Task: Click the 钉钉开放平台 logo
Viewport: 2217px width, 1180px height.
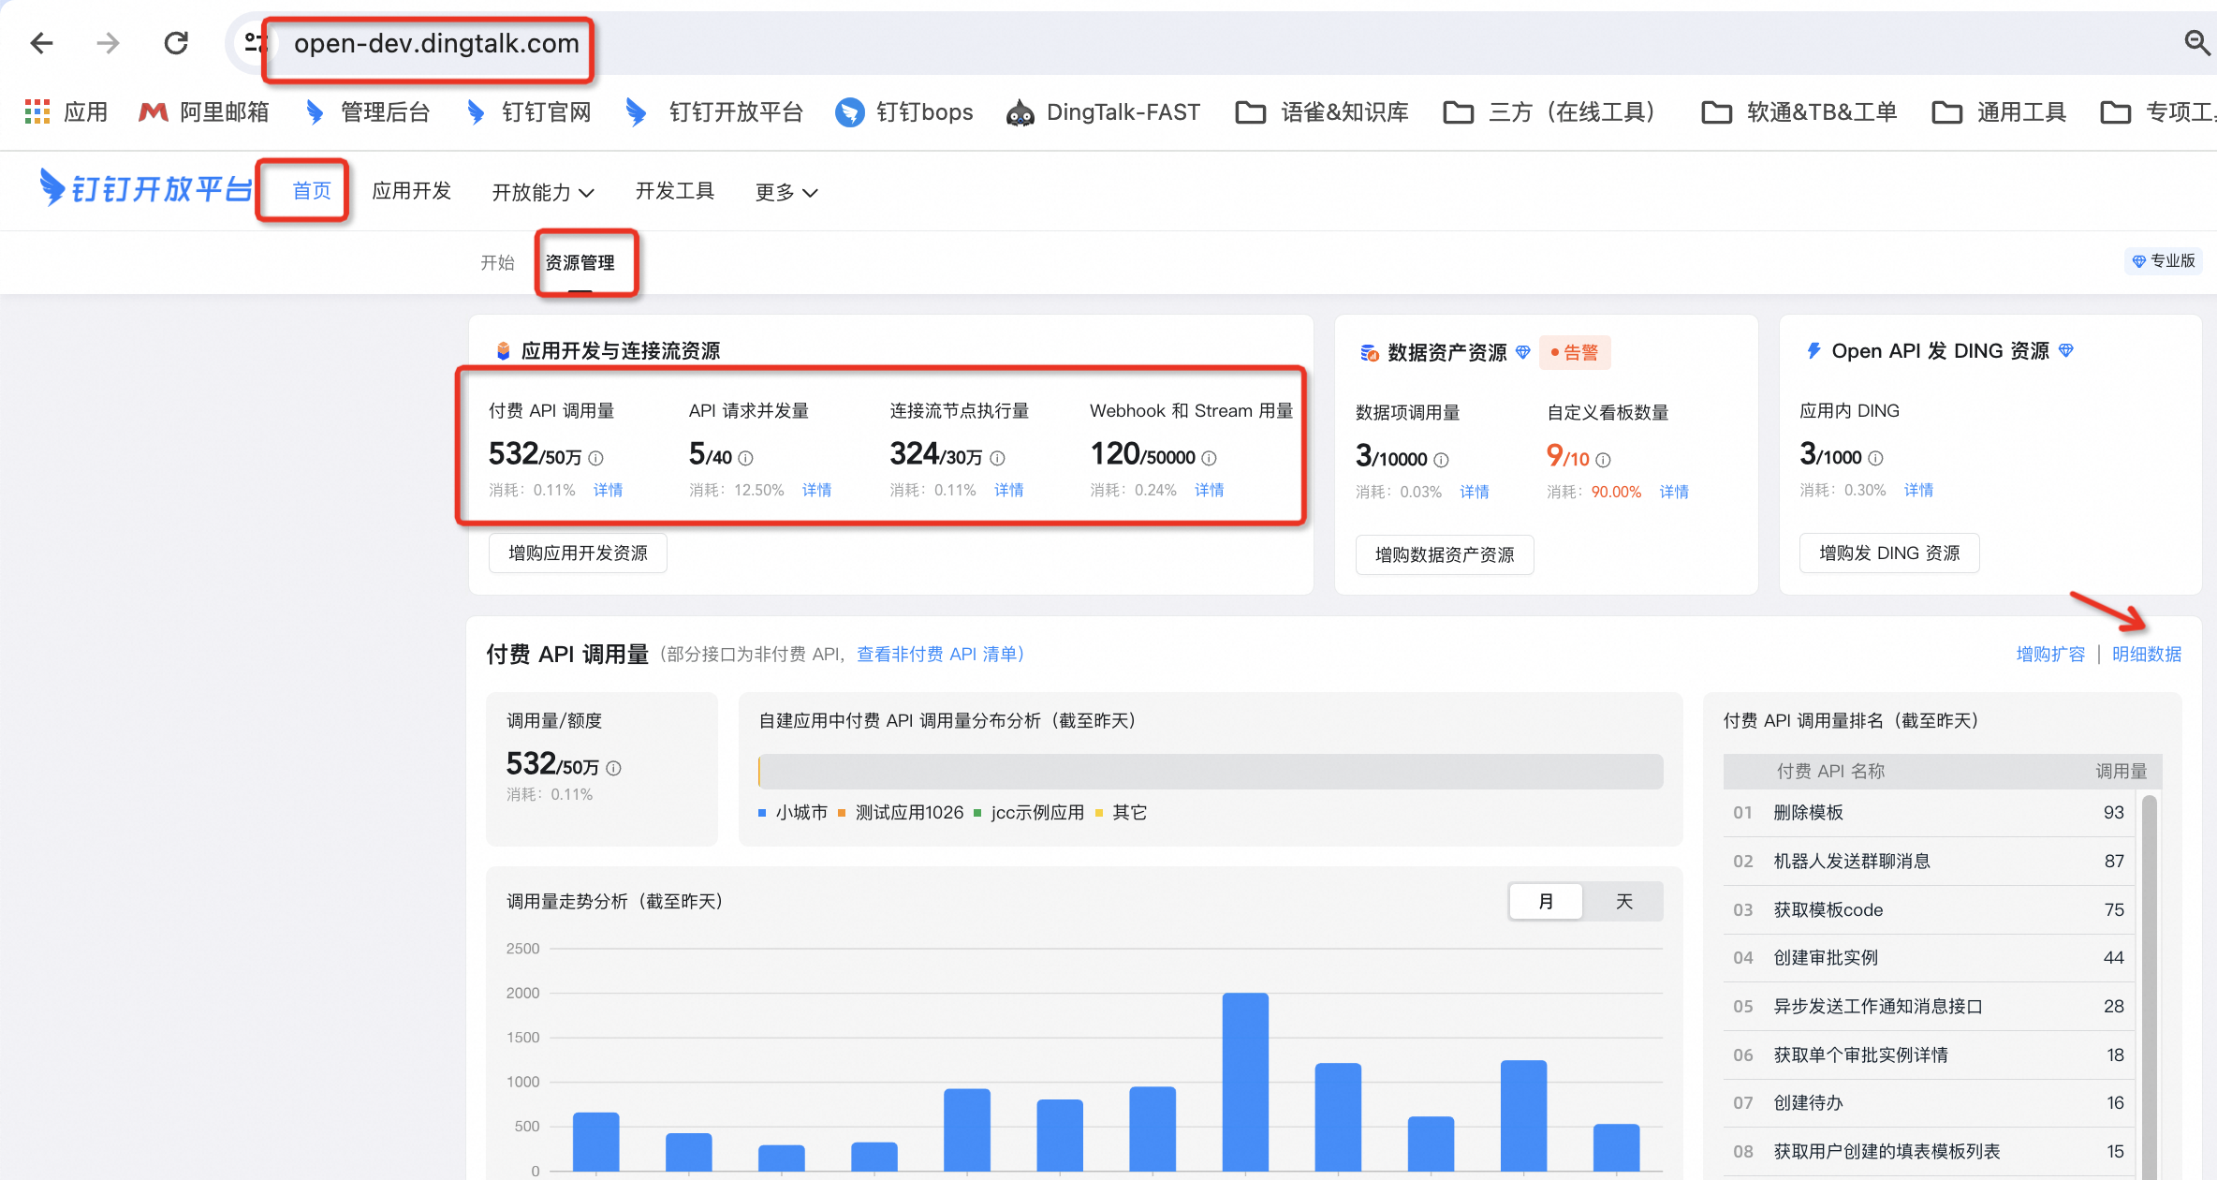Action: [146, 189]
